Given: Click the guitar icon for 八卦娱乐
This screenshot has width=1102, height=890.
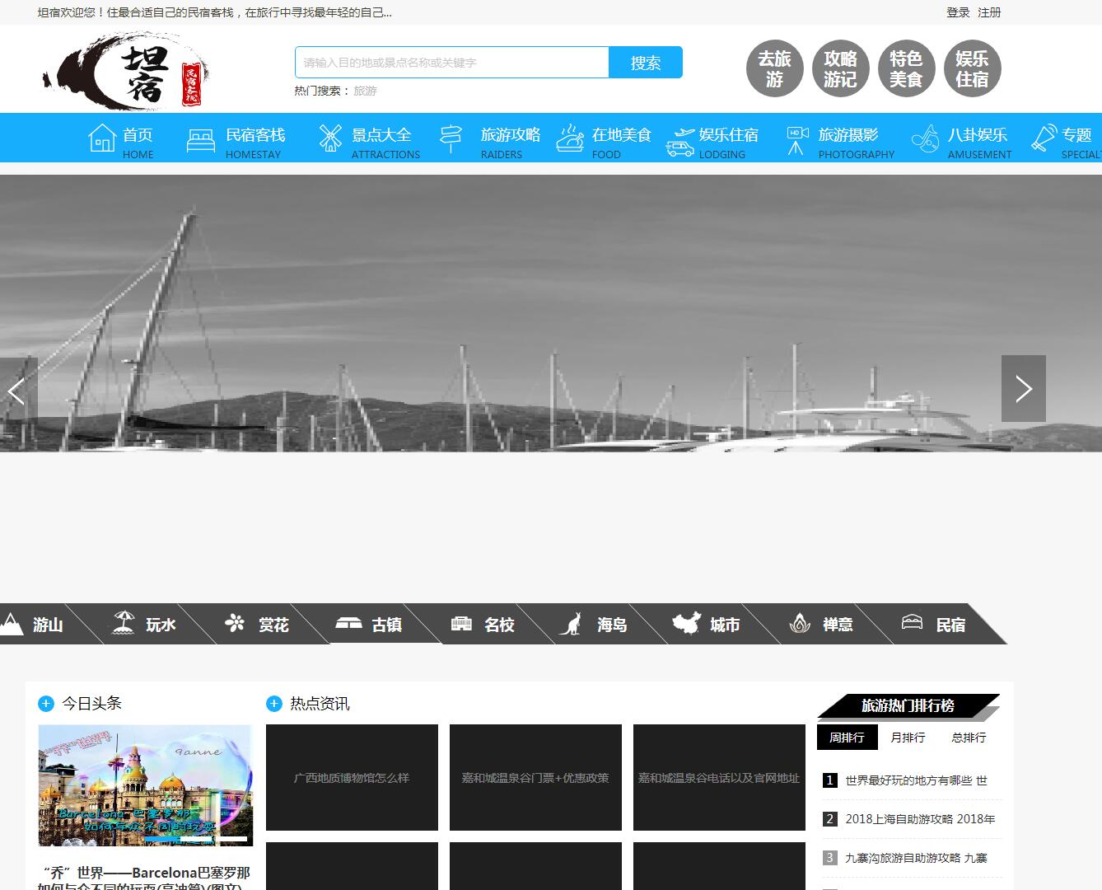Looking at the screenshot, I should click(926, 138).
